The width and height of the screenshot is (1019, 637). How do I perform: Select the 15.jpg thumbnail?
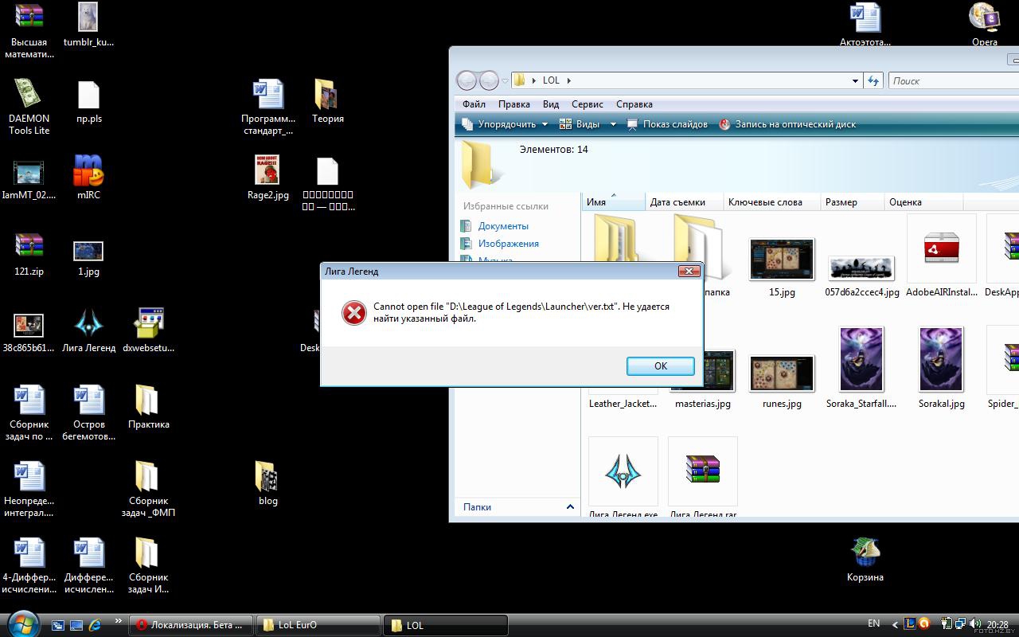(x=782, y=260)
